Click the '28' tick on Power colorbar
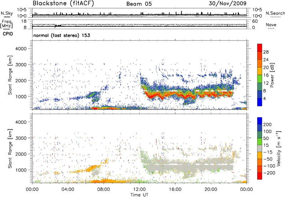 coord(266,52)
